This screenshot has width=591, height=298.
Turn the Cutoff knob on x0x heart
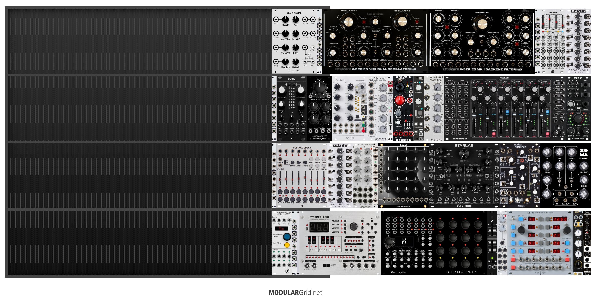click(285, 19)
